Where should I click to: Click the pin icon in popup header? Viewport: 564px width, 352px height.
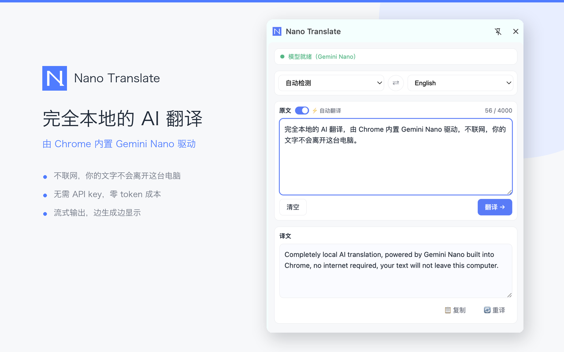point(498,32)
